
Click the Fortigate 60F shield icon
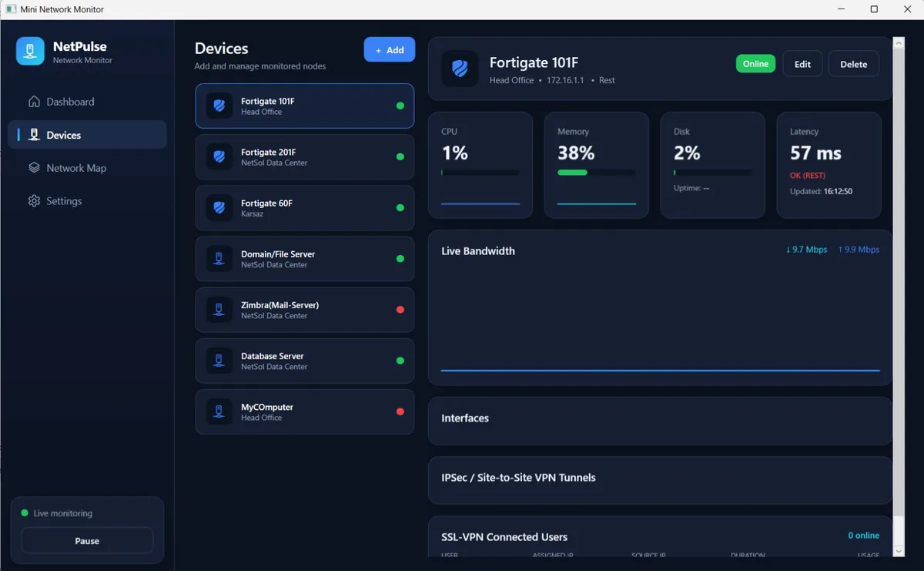pyautogui.click(x=219, y=208)
